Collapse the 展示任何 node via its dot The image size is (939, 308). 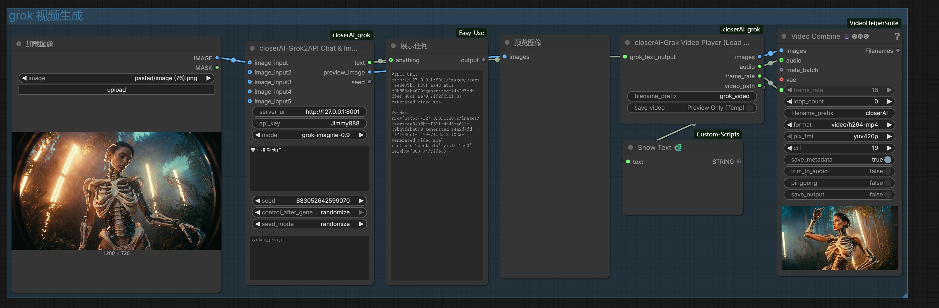click(x=393, y=46)
